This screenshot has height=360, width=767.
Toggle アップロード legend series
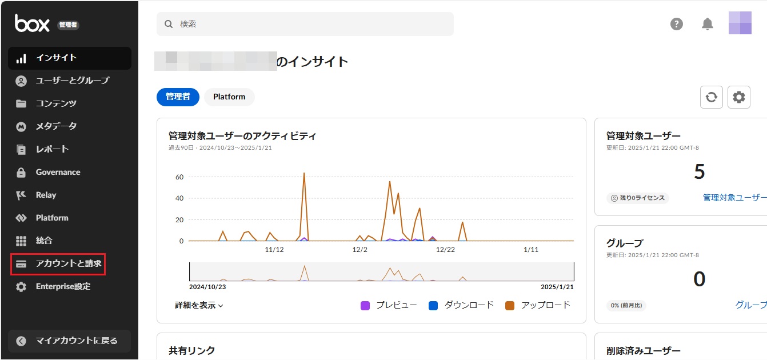pos(538,305)
